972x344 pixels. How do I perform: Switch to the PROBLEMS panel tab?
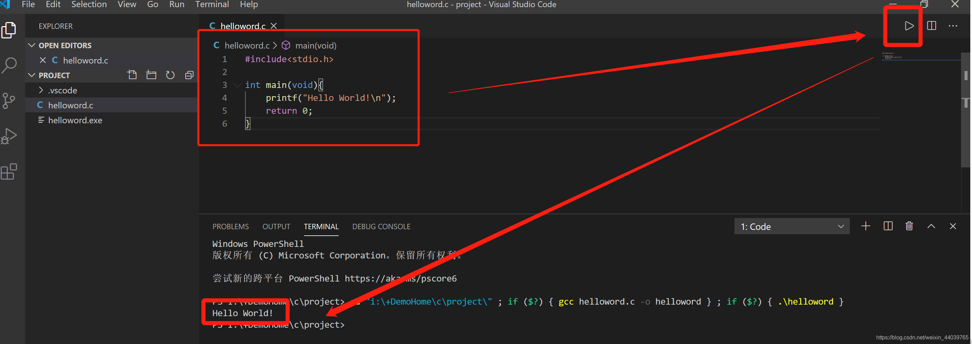[x=230, y=226]
